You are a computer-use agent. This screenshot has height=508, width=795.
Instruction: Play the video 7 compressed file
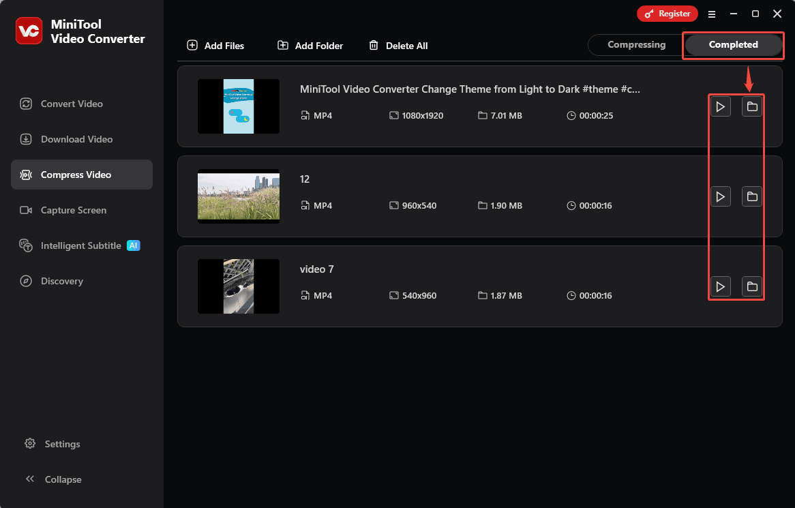[x=720, y=286]
